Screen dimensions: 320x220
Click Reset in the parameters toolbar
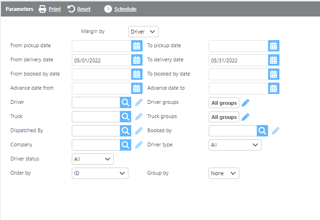79,9
